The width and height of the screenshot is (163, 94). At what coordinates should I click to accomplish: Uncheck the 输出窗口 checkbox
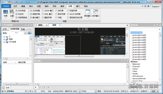(x=31, y=17)
